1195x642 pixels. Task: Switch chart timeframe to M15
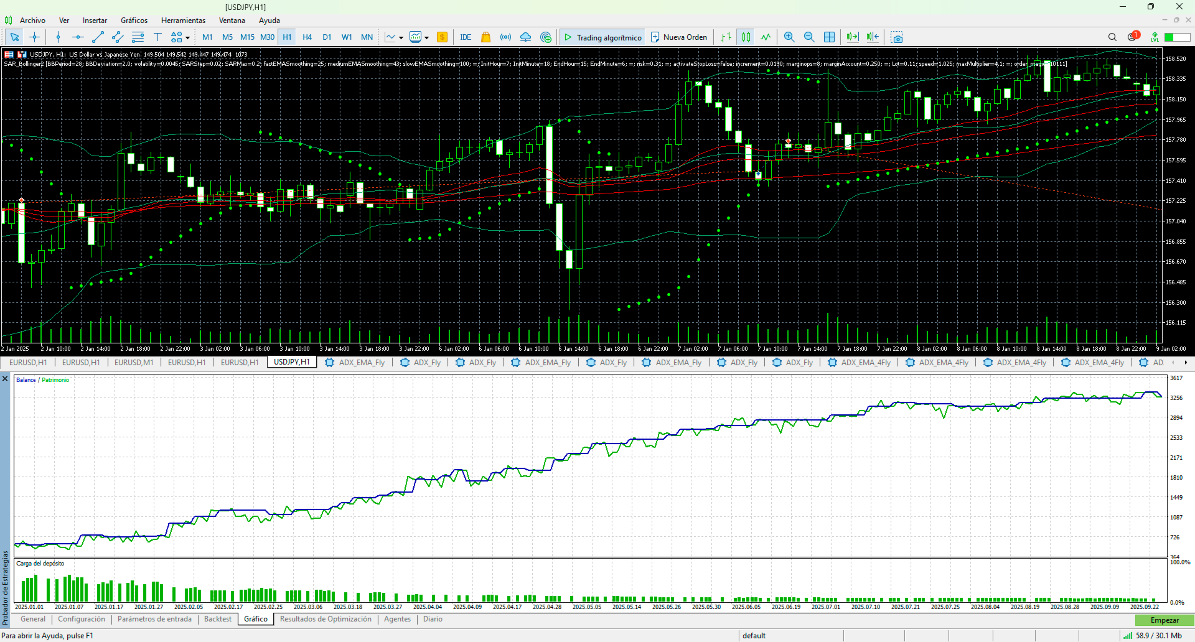(x=247, y=37)
